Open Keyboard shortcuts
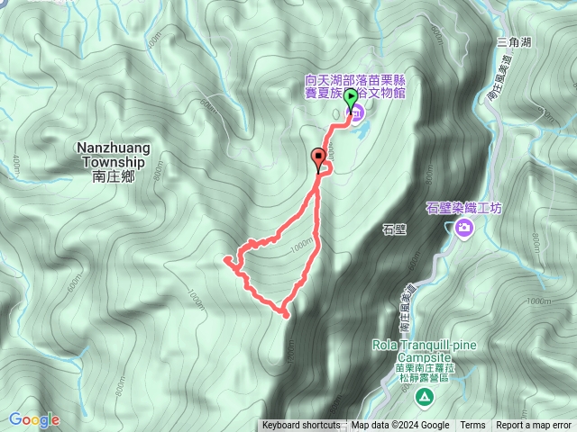Viewport: 577px width, 432px height. [x=301, y=426]
